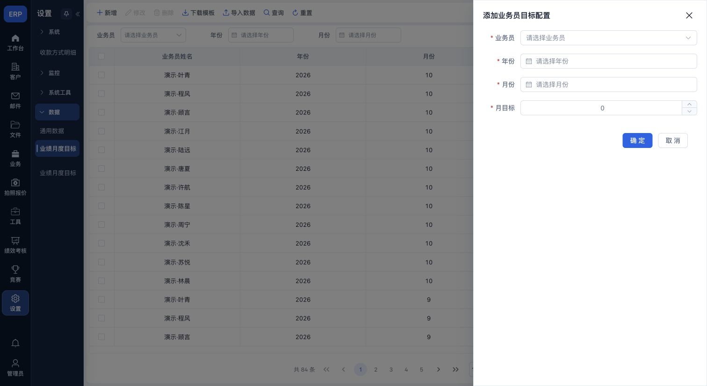Open the 工具 toolbox section
707x386 pixels.
[15, 216]
